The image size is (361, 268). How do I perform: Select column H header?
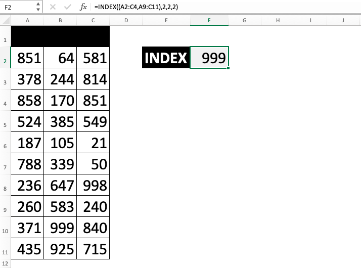pos(278,21)
